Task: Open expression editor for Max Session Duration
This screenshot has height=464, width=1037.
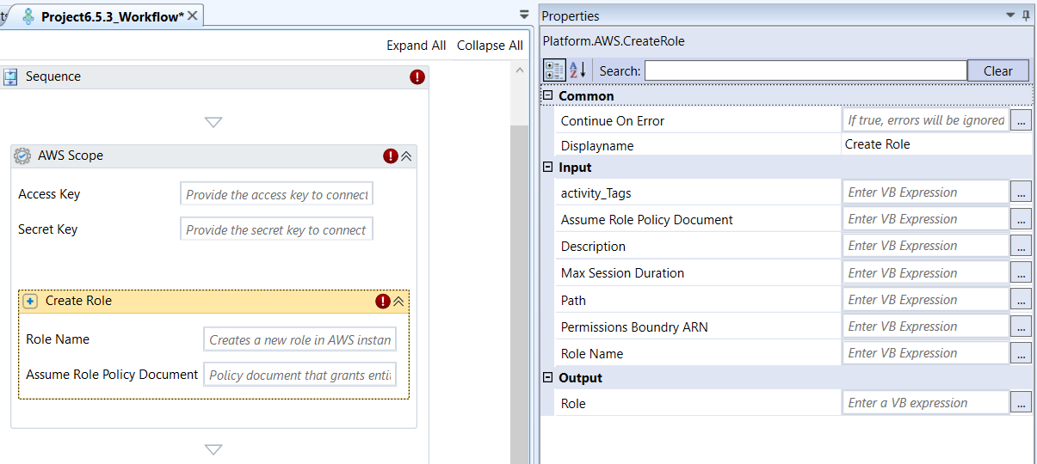Action: 1021,273
